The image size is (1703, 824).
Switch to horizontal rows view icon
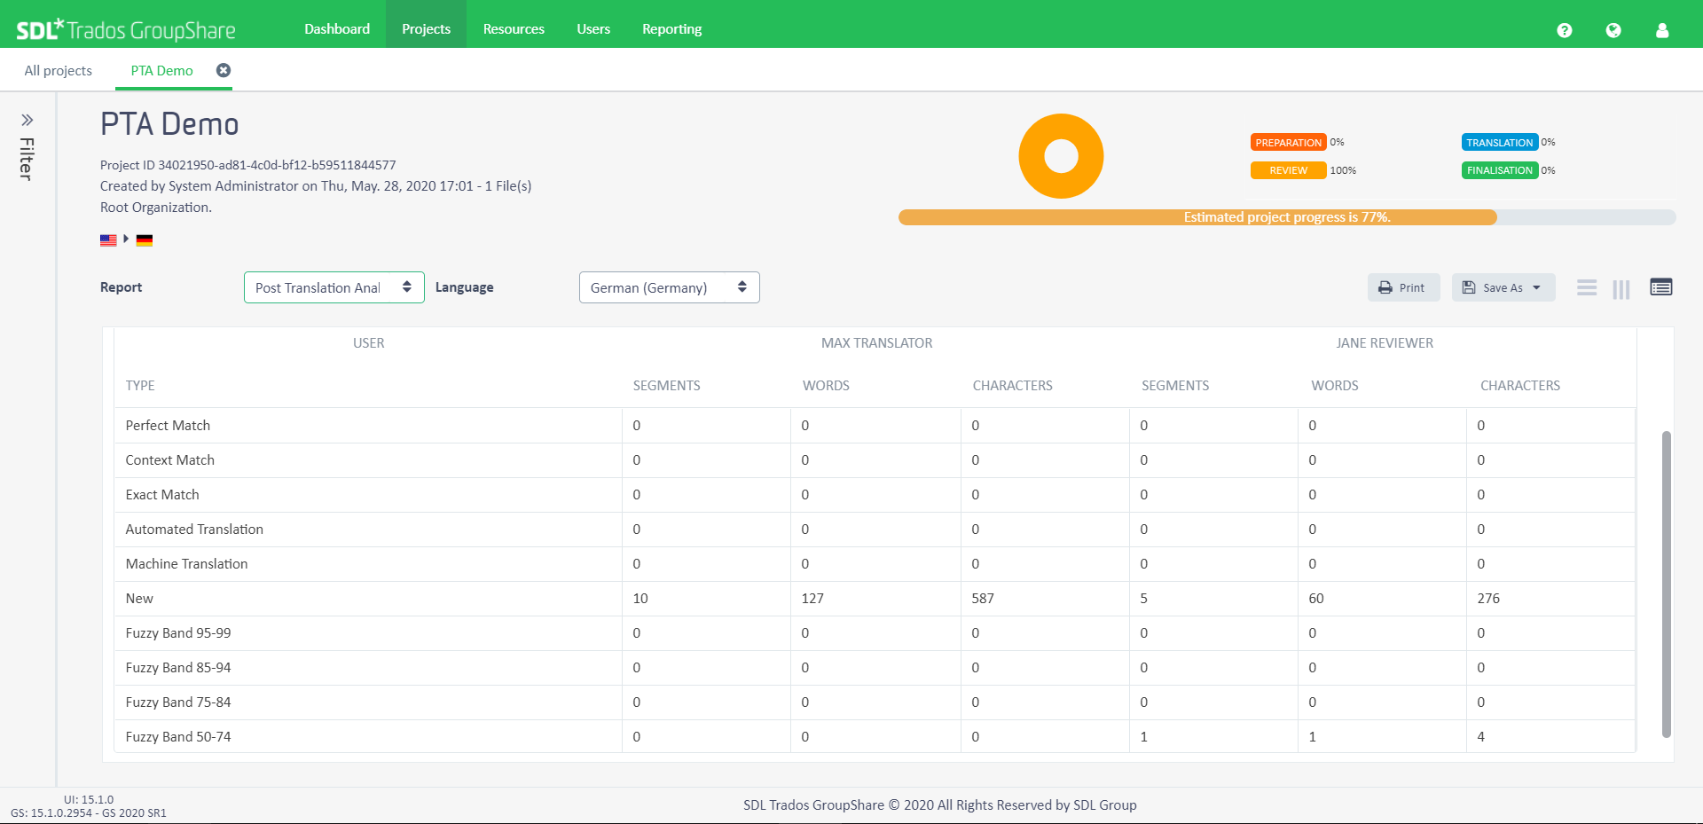pyautogui.click(x=1586, y=287)
